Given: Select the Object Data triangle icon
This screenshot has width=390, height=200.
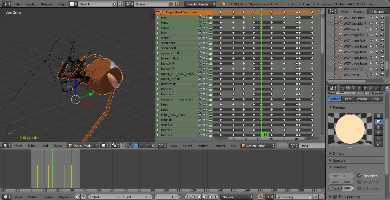Looking at the screenshot, I should (x=382, y=88).
